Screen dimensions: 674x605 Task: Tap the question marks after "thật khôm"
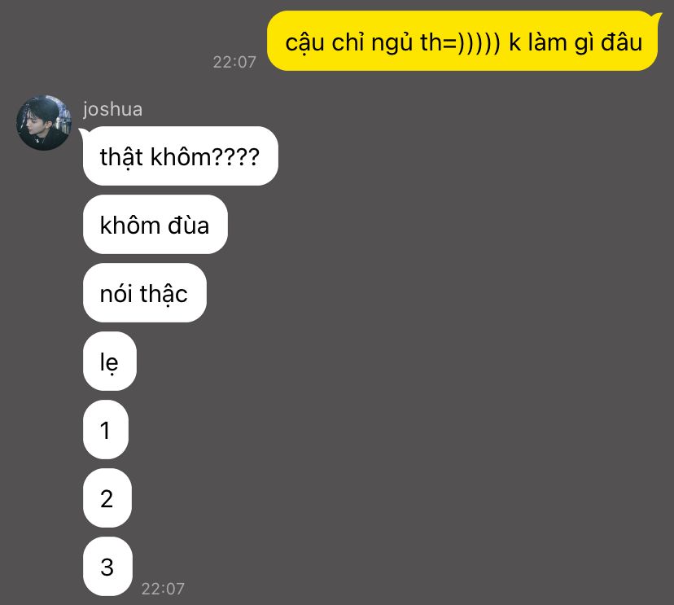click(x=235, y=156)
